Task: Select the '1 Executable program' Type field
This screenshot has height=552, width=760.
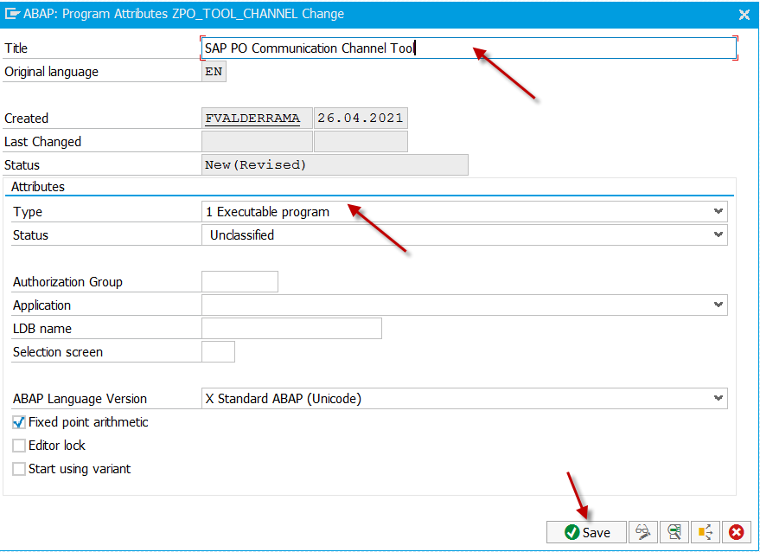Action: [464, 211]
